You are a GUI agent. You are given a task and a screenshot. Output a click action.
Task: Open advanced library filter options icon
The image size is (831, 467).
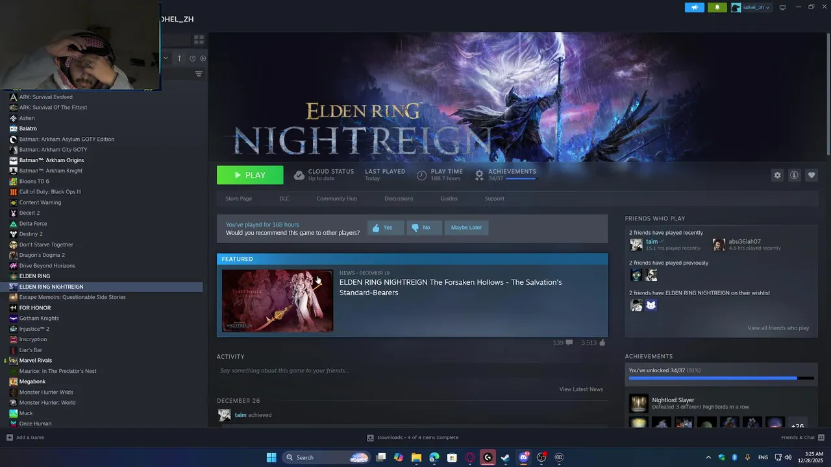(199, 74)
